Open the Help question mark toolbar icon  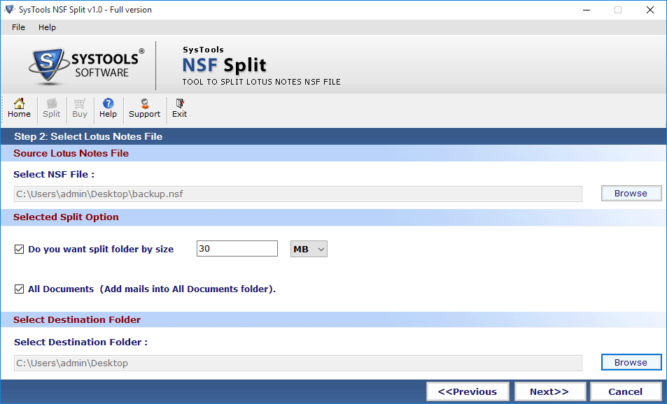coord(108,109)
